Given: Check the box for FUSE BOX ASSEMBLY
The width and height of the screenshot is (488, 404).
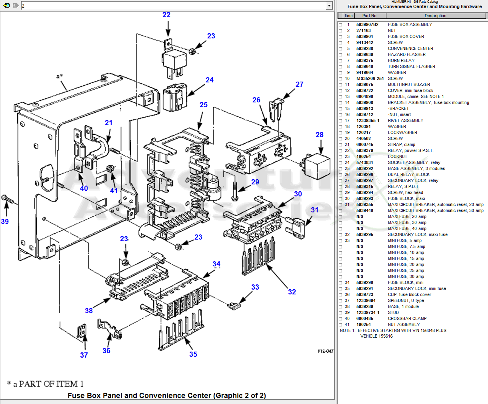Looking at the screenshot, I should pos(340,25).
